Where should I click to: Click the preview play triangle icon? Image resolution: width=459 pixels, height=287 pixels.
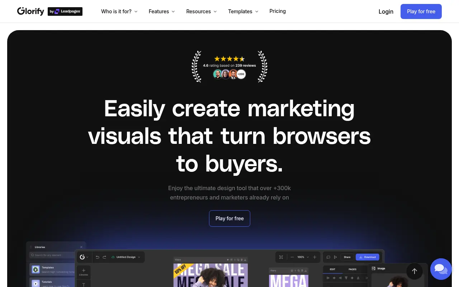tap(335, 257)
